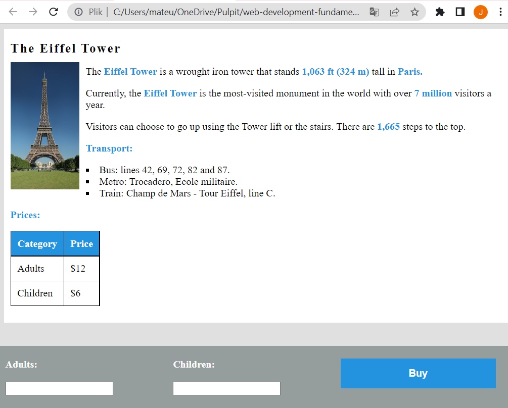Reload the current page
This screenshot has height=408, width=508.
pyautogui.click(x=53, y=12)
